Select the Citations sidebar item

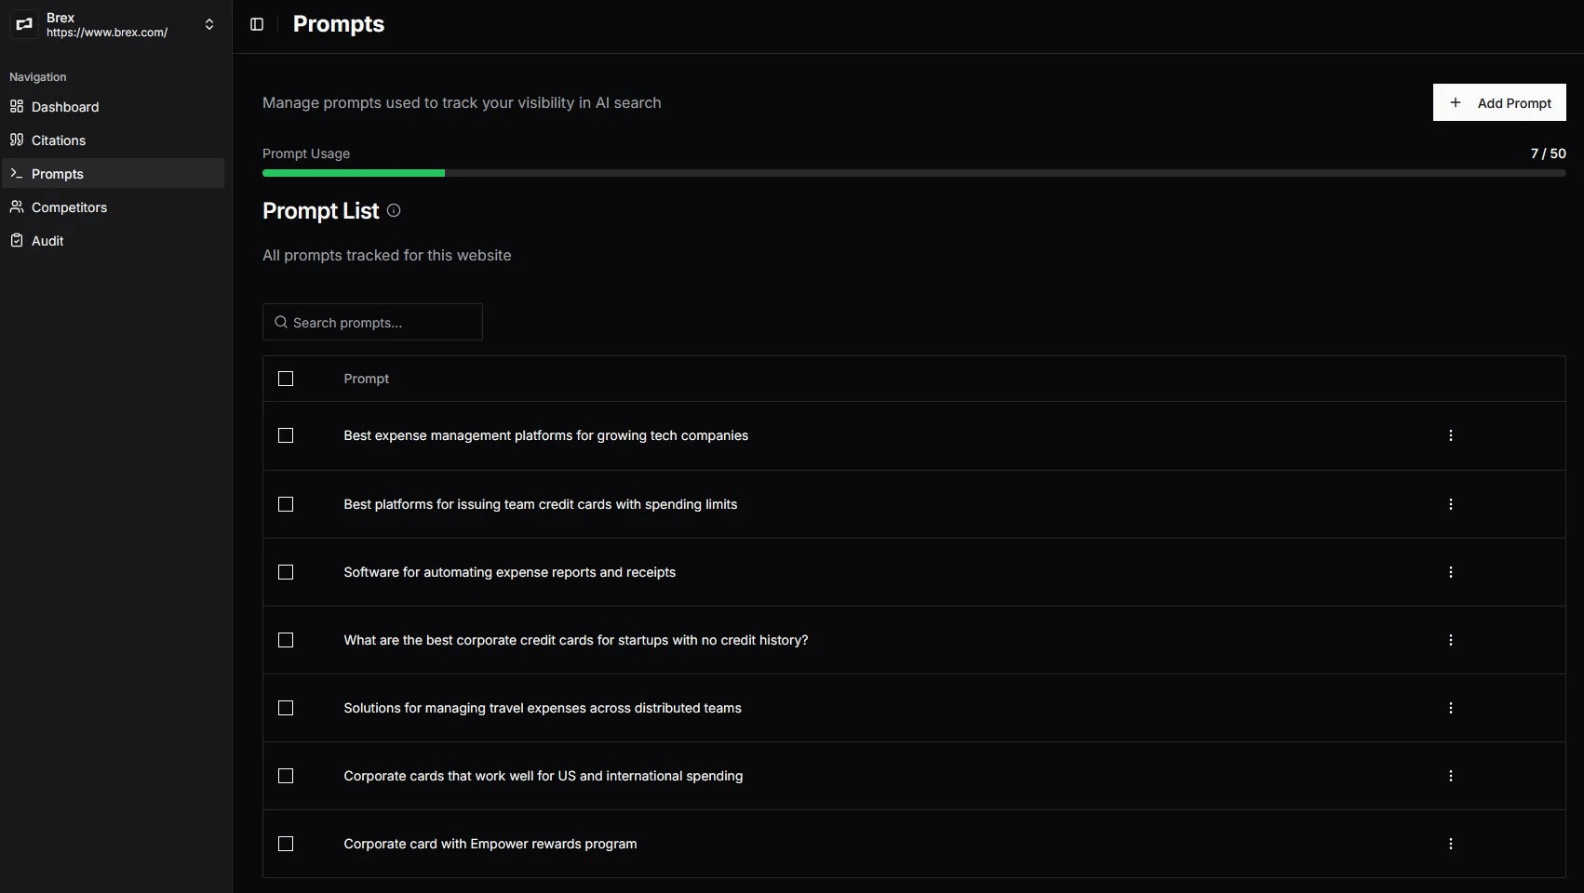(59, 140)
